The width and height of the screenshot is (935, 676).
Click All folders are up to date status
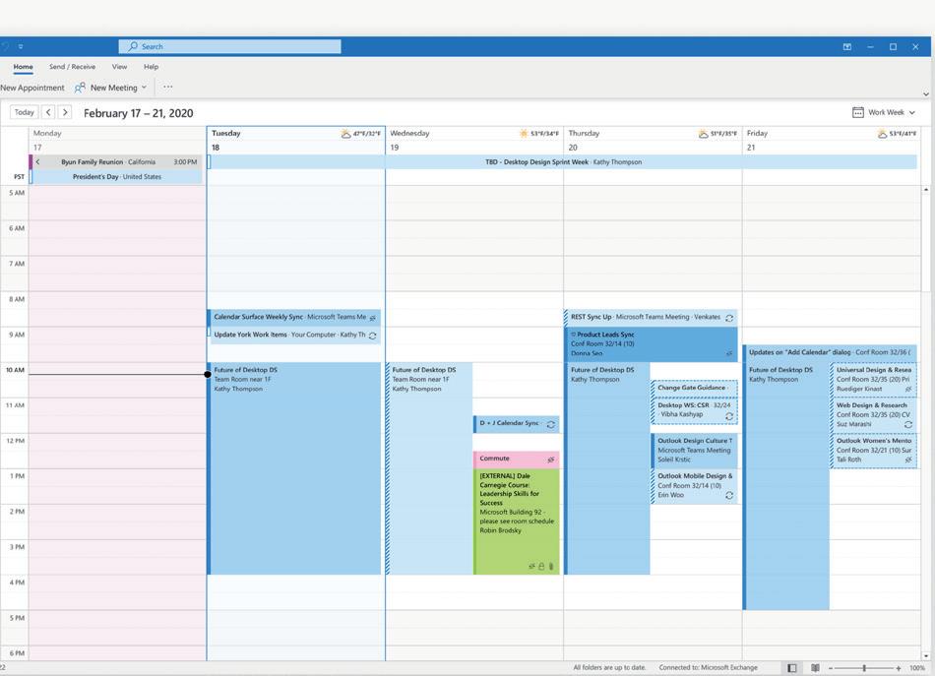click(x=609, y=668)
